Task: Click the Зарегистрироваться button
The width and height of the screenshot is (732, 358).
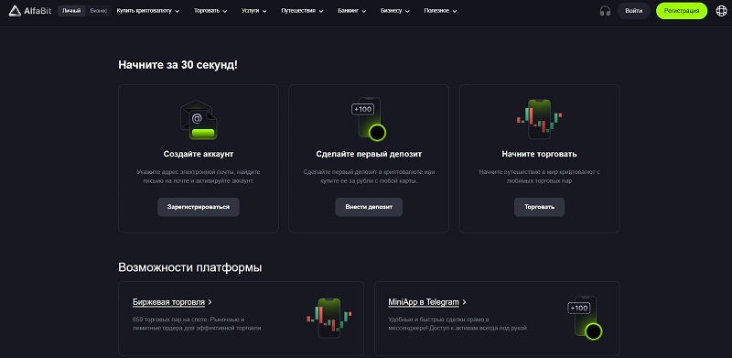Action: coord(199,207)
